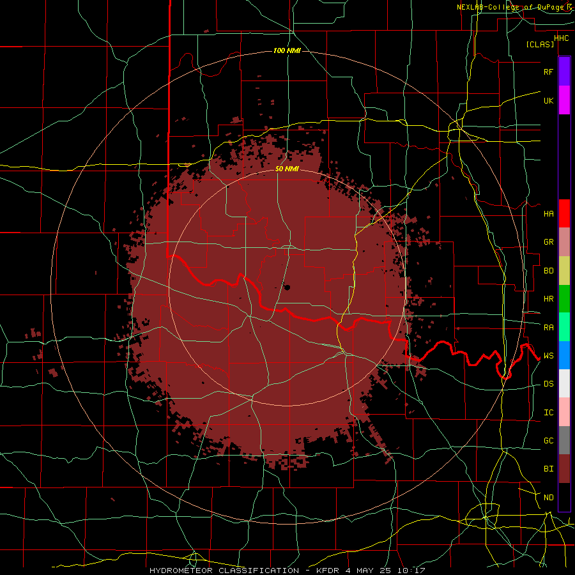Click the HA legend label
The height and width of the screenshot is (575, 575).
(x=548, y=213)
